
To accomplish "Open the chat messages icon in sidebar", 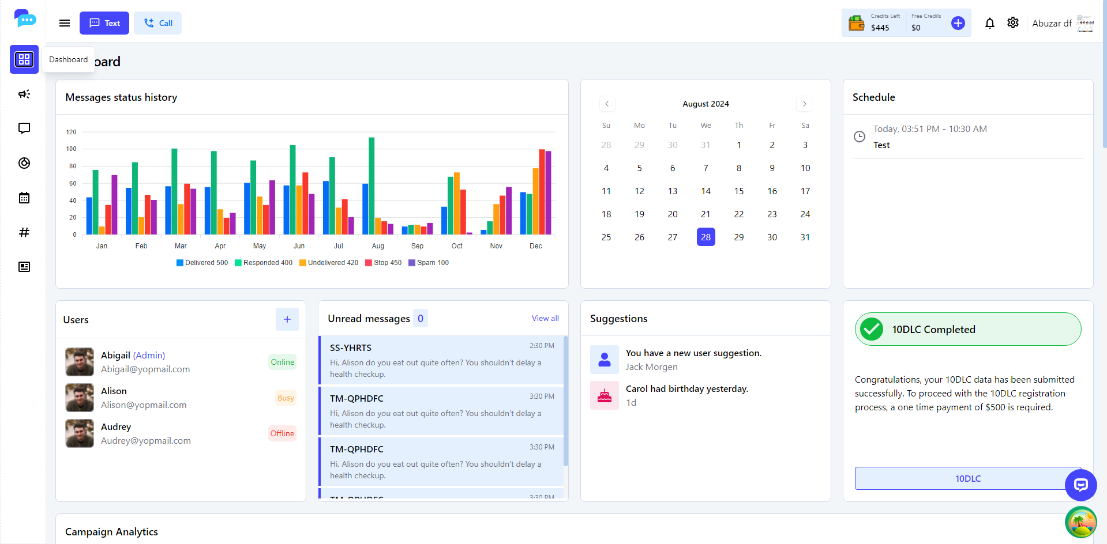I will tap(24, 129).
